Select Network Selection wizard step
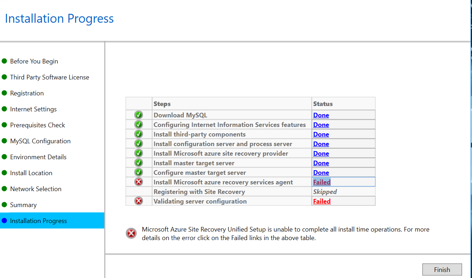This screenshot has width=472, height=278. 36,189
